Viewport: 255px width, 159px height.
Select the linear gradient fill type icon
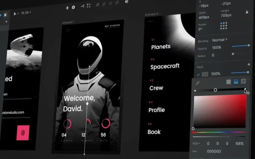click(236, 82)
